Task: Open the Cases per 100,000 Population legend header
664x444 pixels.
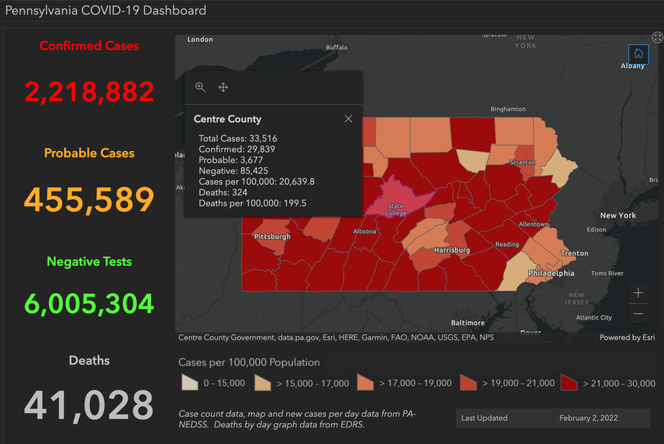Action: tap(249, 362)
